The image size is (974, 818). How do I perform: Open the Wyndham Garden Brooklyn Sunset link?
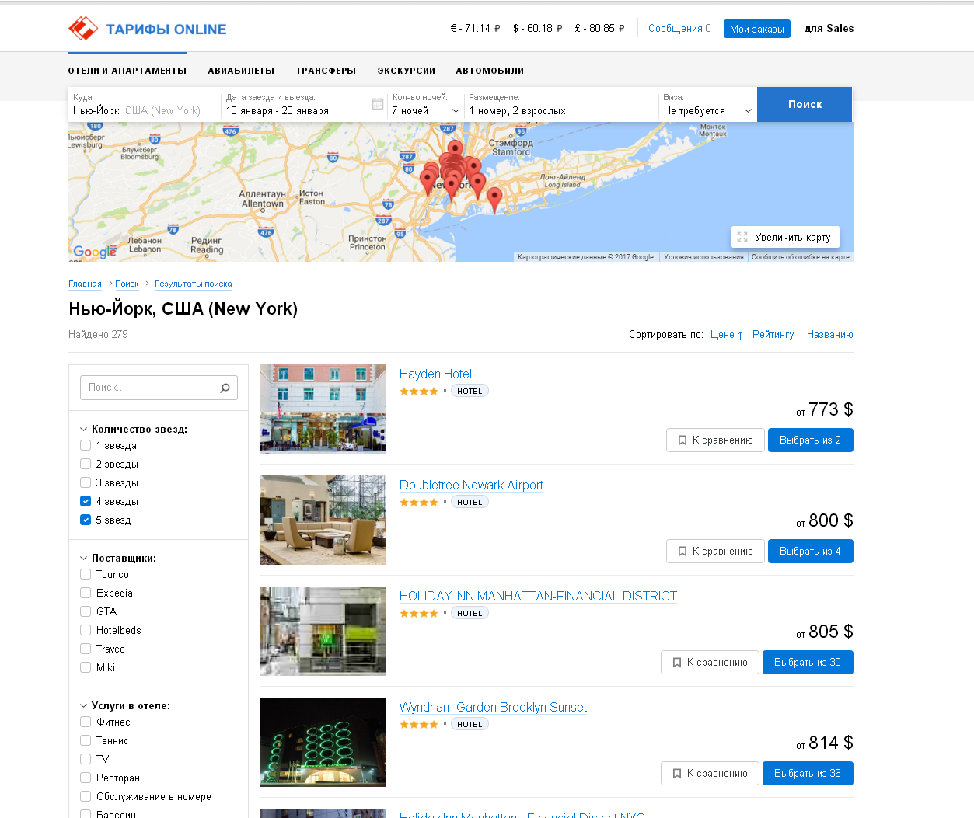(x=493, y=707)
